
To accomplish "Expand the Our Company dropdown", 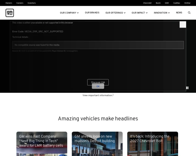I will tap(69, 13).
